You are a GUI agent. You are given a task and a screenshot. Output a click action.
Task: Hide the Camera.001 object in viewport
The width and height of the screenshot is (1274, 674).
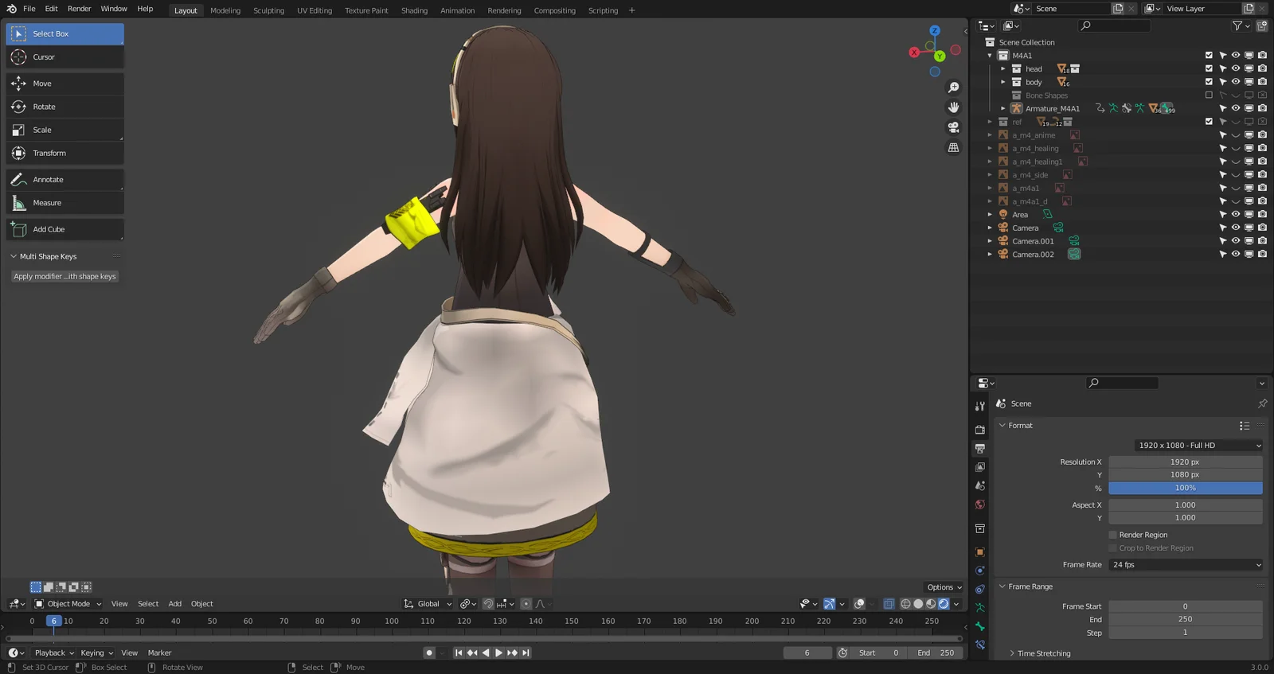click(1236, 241)
